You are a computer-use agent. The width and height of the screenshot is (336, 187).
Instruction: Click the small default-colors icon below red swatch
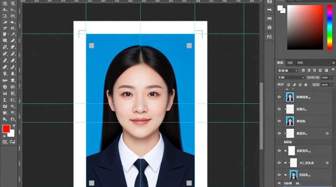[4, 136]
